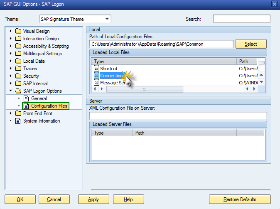
Task: Click the Configuration Files document icon
Action: tap(26, 106)
